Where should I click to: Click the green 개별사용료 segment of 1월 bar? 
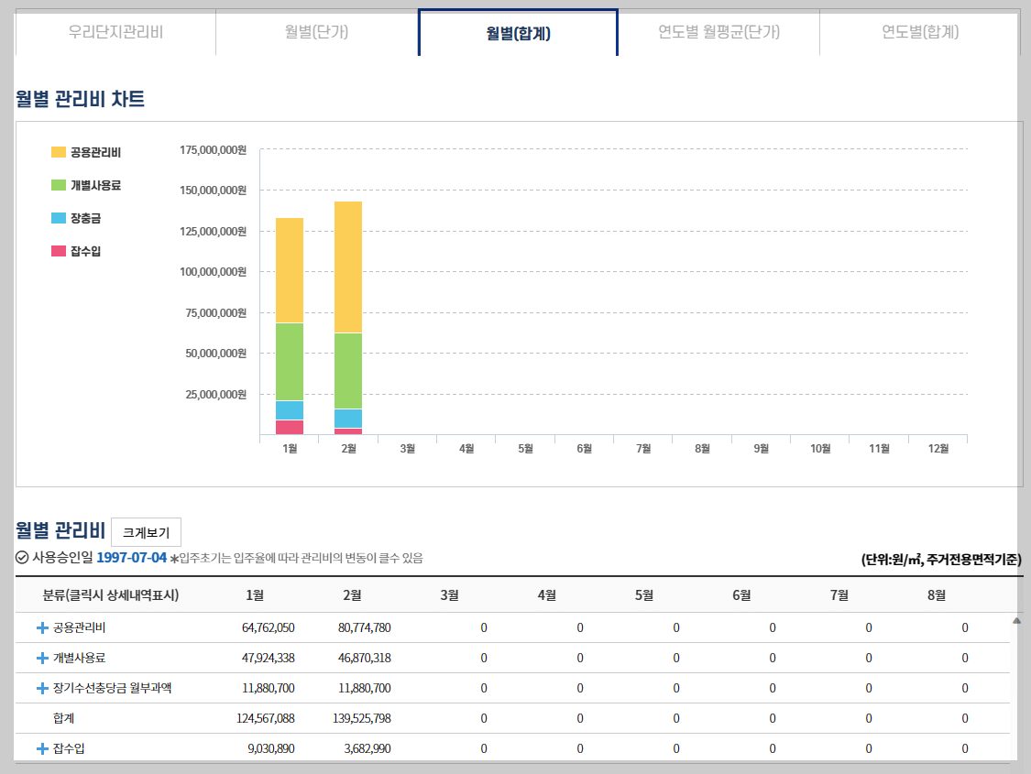(290, 362)
